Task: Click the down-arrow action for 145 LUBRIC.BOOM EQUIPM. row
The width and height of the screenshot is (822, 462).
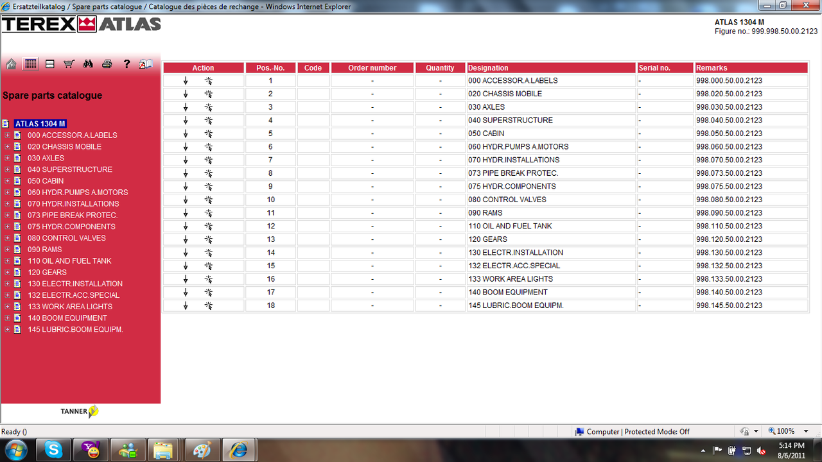Action: click(186, 305)
